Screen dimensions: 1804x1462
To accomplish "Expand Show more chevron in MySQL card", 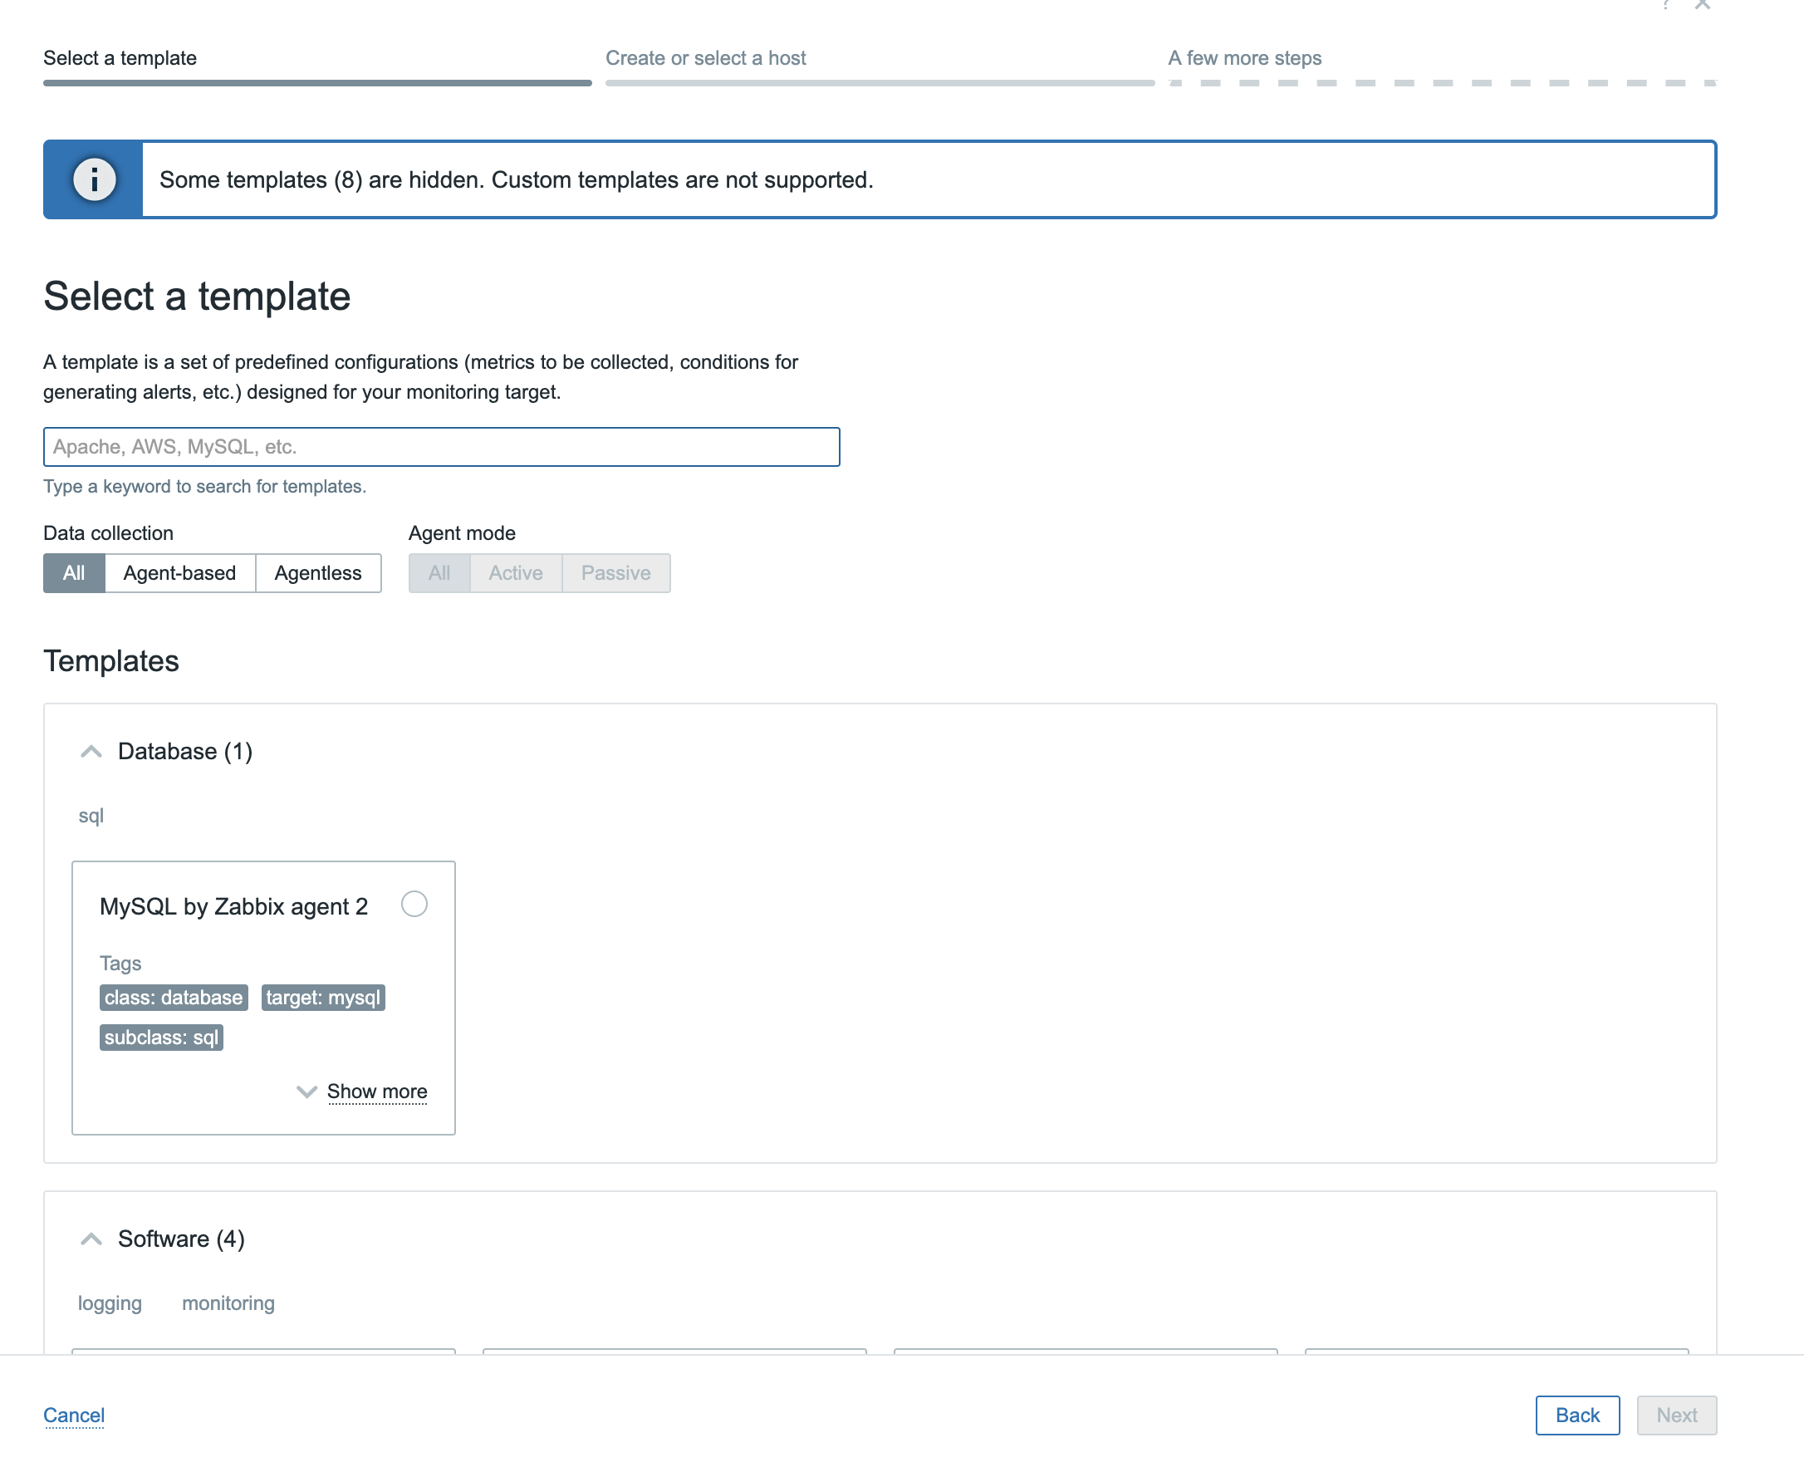I will [x=306, y=1092].
